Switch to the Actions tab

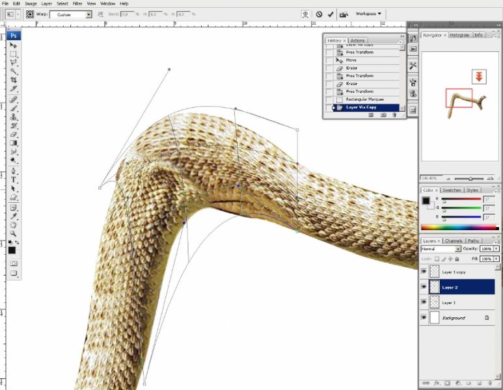[x=357, y=40]
